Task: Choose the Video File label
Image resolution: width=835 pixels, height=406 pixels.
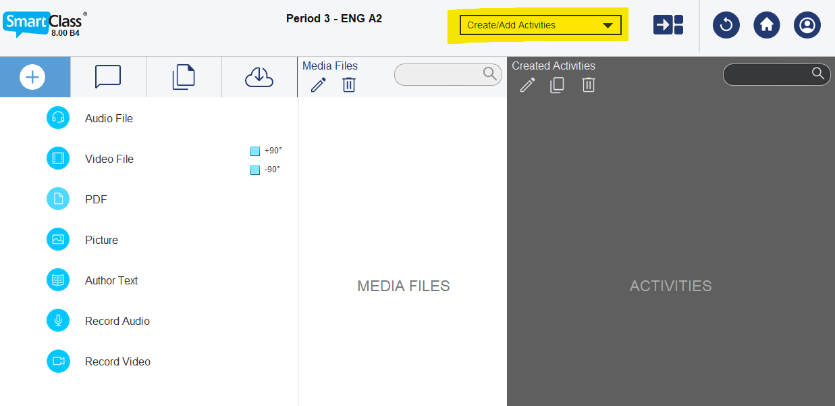Action: (109, 159)
